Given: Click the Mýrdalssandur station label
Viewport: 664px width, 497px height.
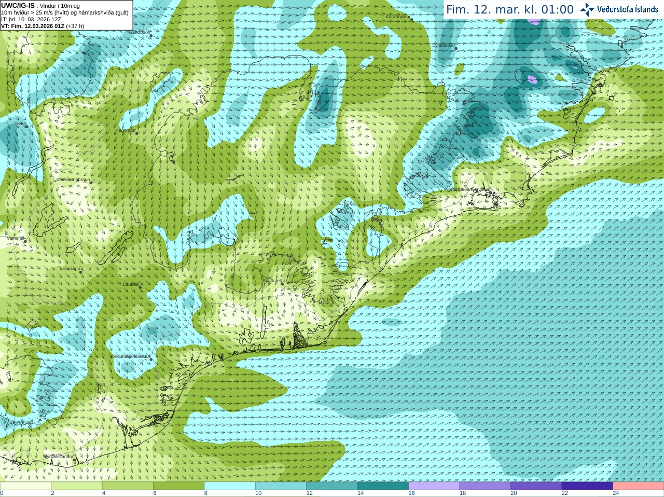Looking at the screenshot, I should click(59, 457).
